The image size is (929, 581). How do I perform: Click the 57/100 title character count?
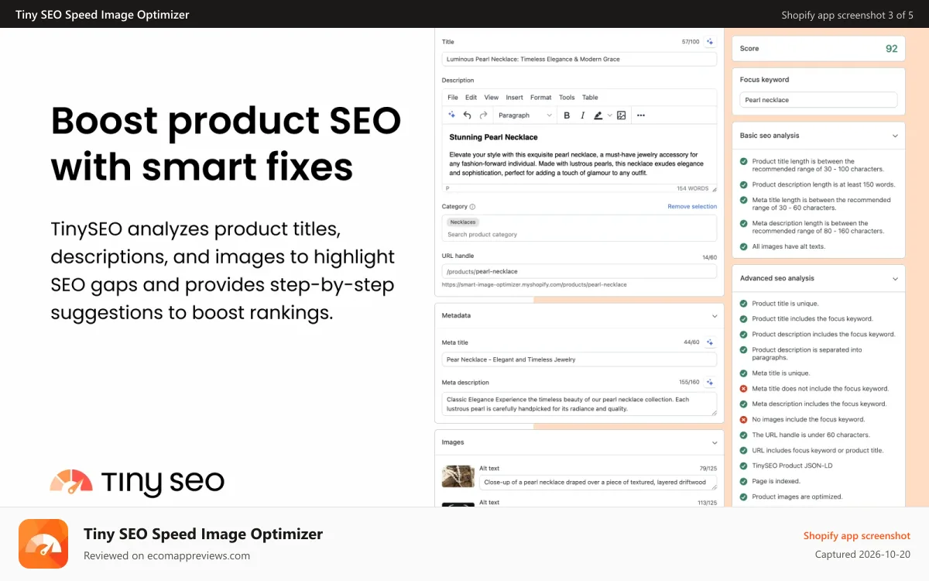tap(691, 42)
